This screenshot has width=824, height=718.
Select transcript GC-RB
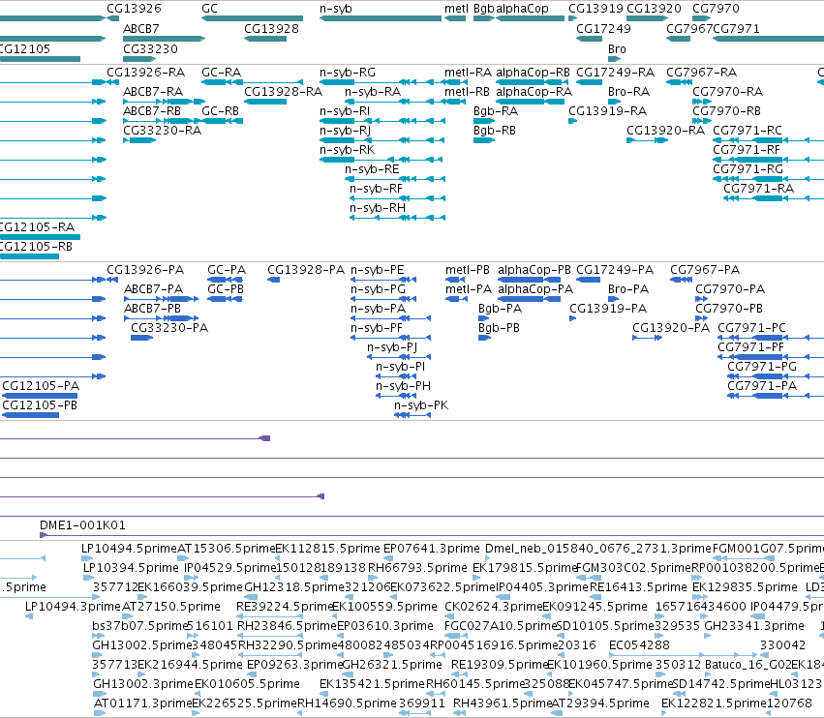(220, 111)
